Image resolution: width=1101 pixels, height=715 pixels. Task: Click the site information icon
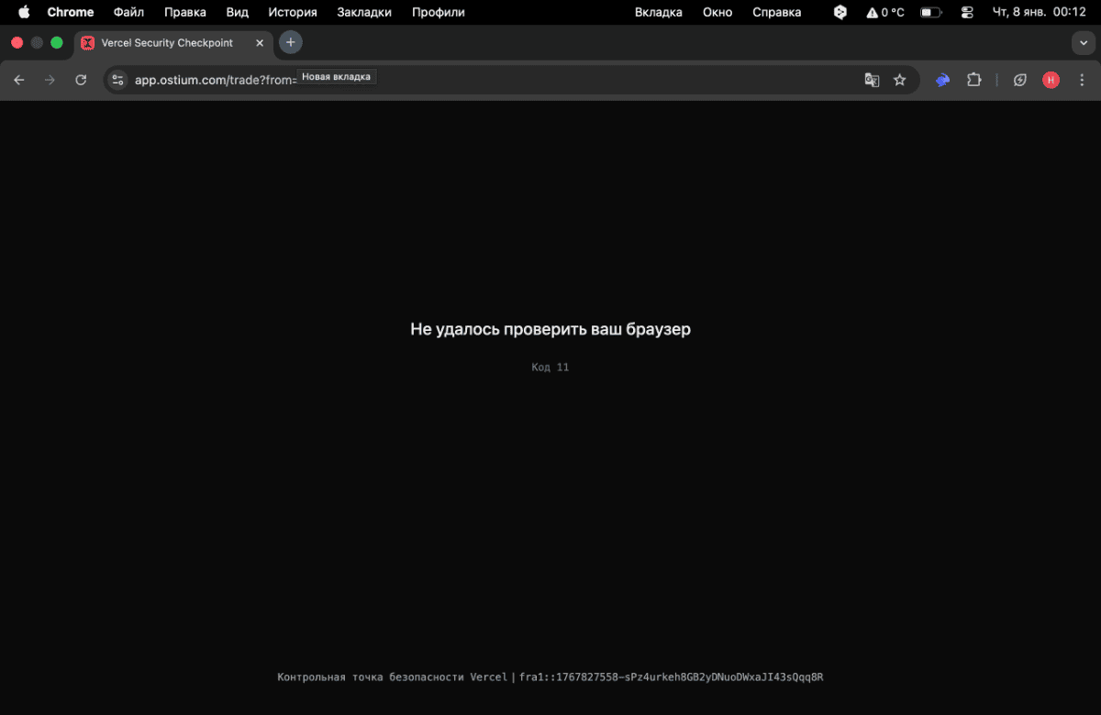click(x=117, y=80)
